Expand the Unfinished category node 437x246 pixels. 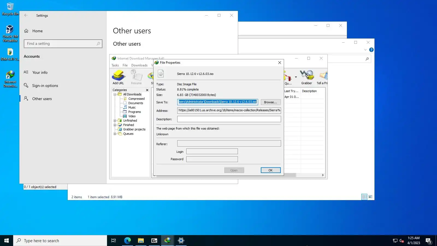tap(115, 121)
